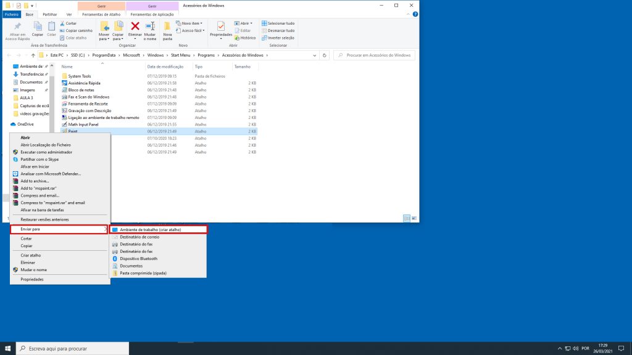Open the notification center icon on the taskbar

coord(621,349)
